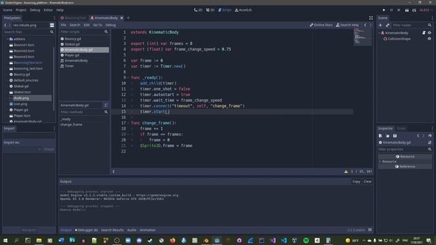Open Inspector object history list

(430, 136)
